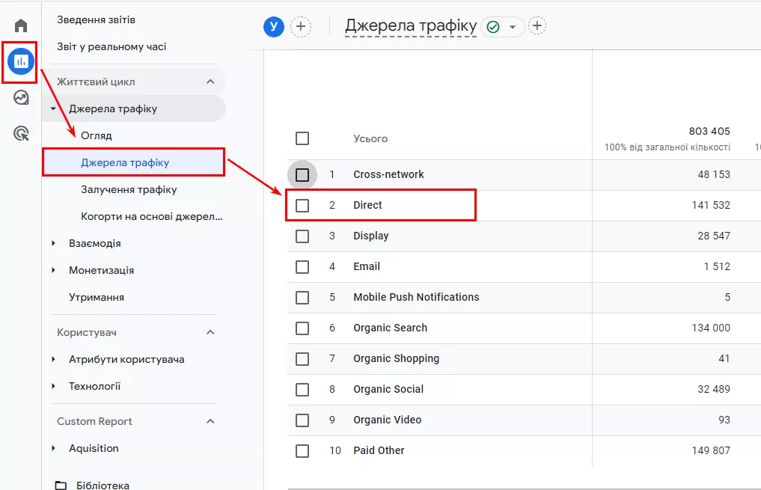This screenshot has height=490, width=761.
Task: Toggle the Усього select-all checkbox
Action: pyautogui.click(x=302, y=138)
